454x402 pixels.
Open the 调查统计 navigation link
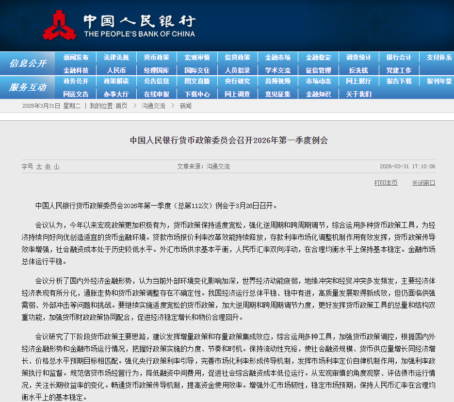358,57
